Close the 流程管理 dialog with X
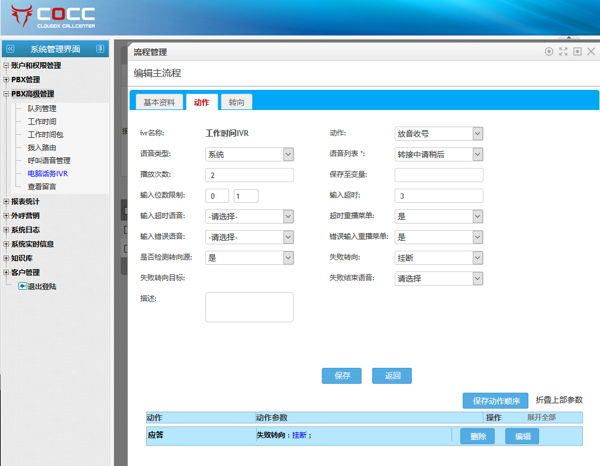Viewport: 600px width, 466px height. (x=591, y=52)
